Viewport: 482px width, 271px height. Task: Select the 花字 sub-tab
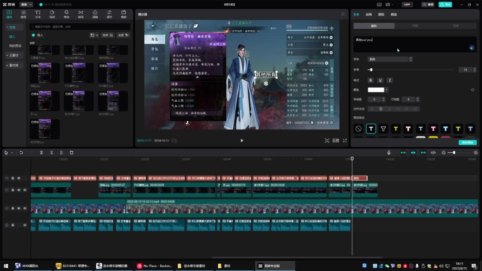[456, 26]
